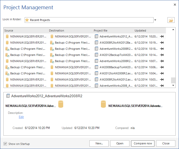
Task: Sort list by Project file column header
Action: (x=100, y=31)
